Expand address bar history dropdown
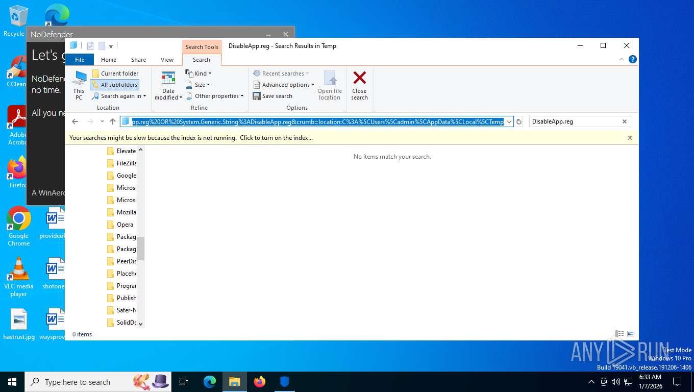694x392 pixels. point(509,121)
